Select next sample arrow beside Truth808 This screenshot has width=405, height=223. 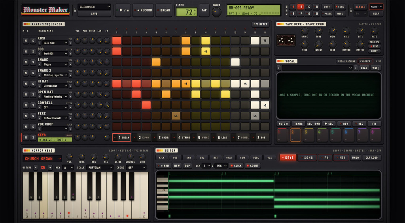(x=70, y=54)
